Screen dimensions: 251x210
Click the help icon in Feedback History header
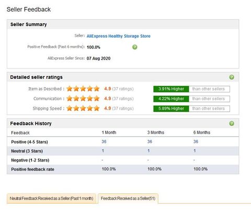click(232, 123)
